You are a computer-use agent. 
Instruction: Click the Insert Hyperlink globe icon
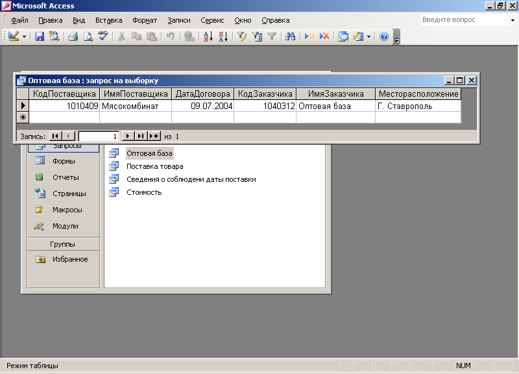pos(189,36)
